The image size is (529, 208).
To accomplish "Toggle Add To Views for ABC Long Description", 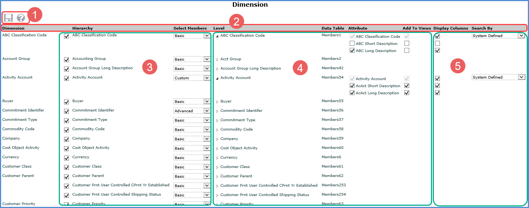I will coord(407,51).
